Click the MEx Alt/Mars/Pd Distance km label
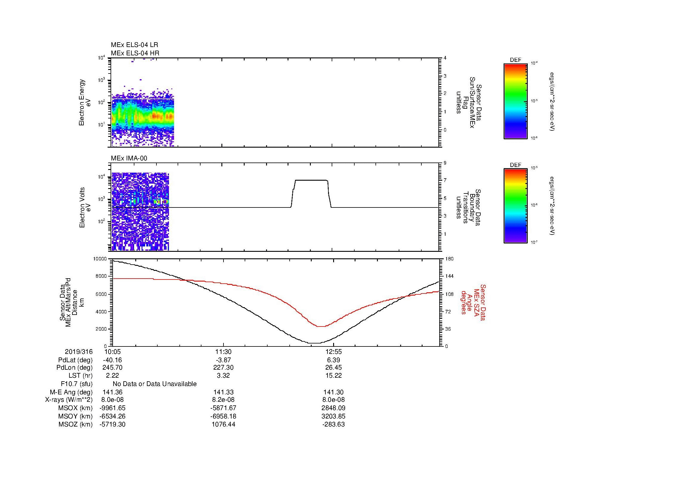697x492 pixels. 72,302
